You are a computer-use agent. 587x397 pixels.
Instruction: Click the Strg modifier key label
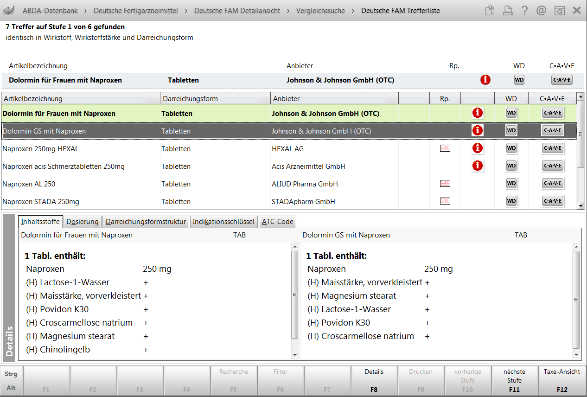pos(11,374)
